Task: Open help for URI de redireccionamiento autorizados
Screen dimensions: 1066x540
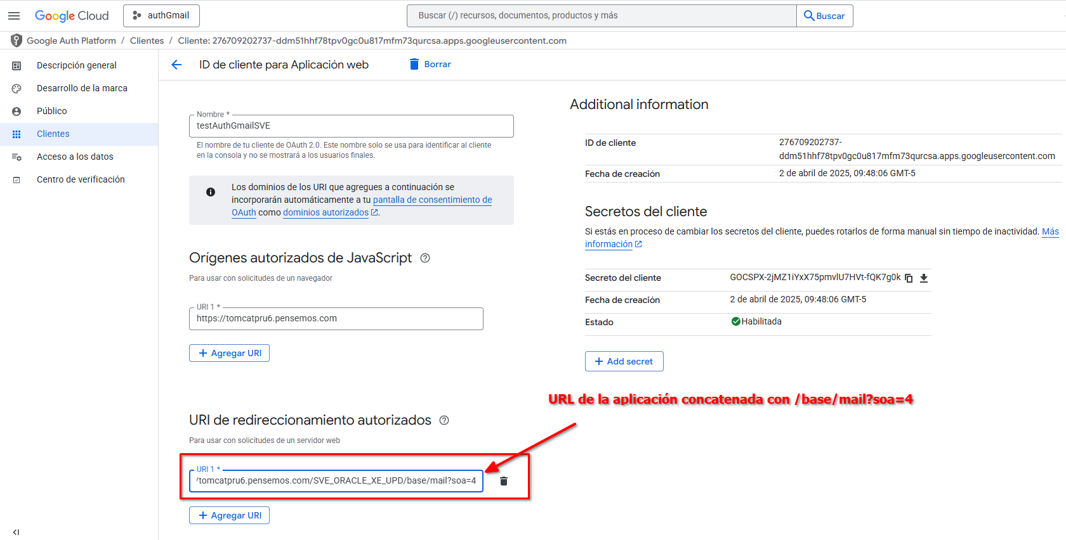Action: click(x=444, y=420)
